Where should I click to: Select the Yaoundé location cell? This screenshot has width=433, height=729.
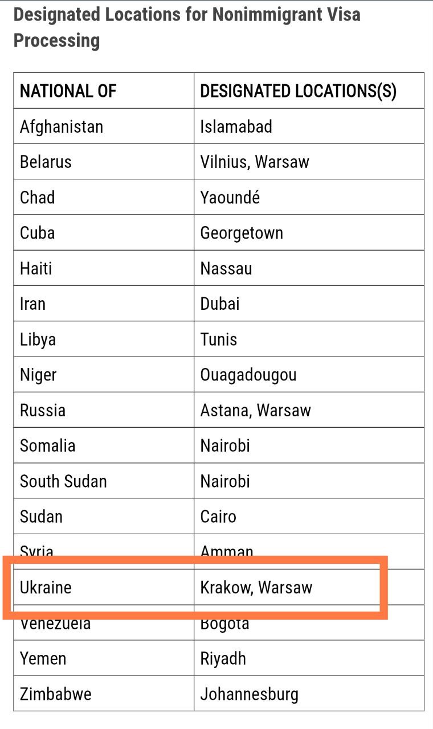pos(230,198)
